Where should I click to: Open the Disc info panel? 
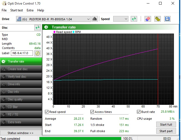21,92
